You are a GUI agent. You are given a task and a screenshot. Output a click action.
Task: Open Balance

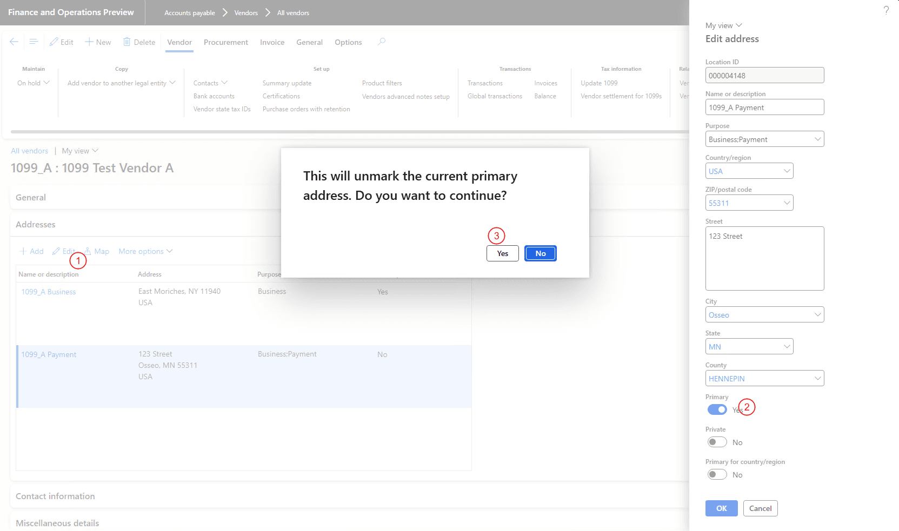545,96
